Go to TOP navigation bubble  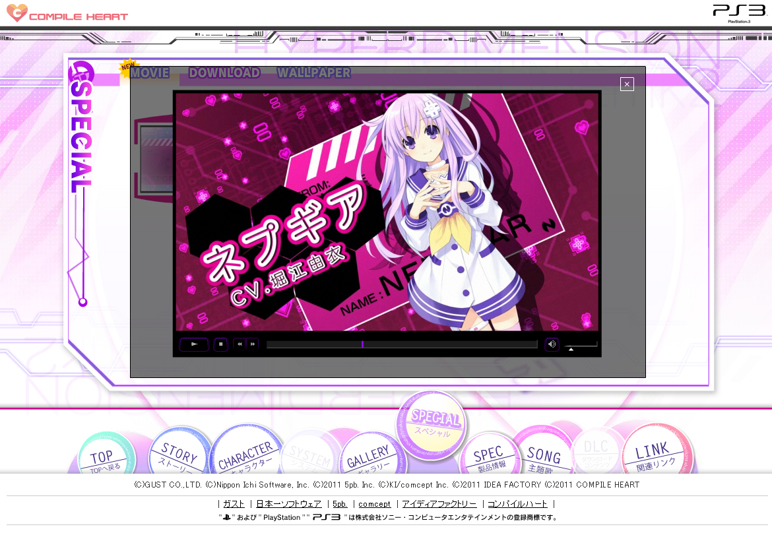106,454
